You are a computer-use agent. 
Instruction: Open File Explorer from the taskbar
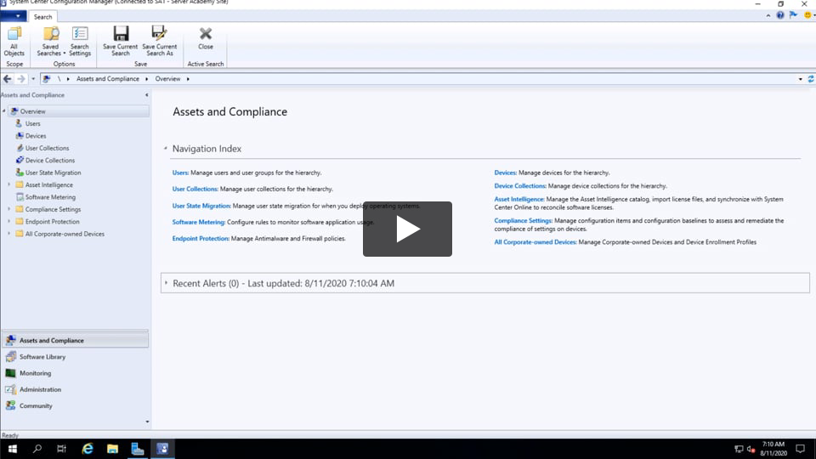pos(111,449)
